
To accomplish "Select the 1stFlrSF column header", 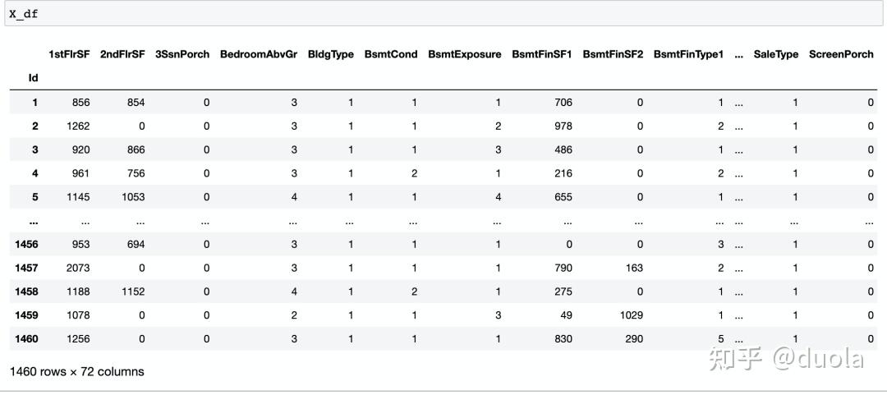I will click(x=69, y=54).
